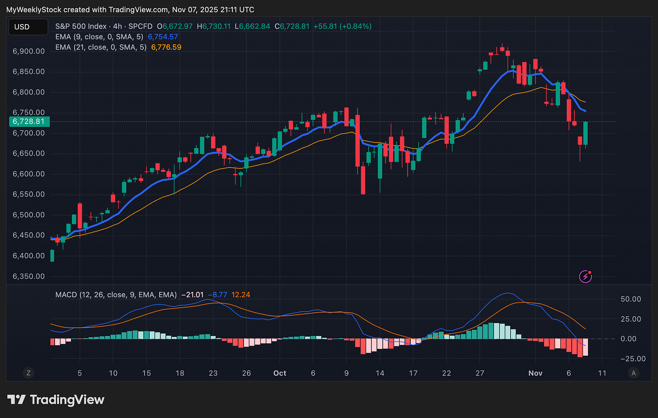Click the 25.00 MACD scale label

tap(631, 319)
